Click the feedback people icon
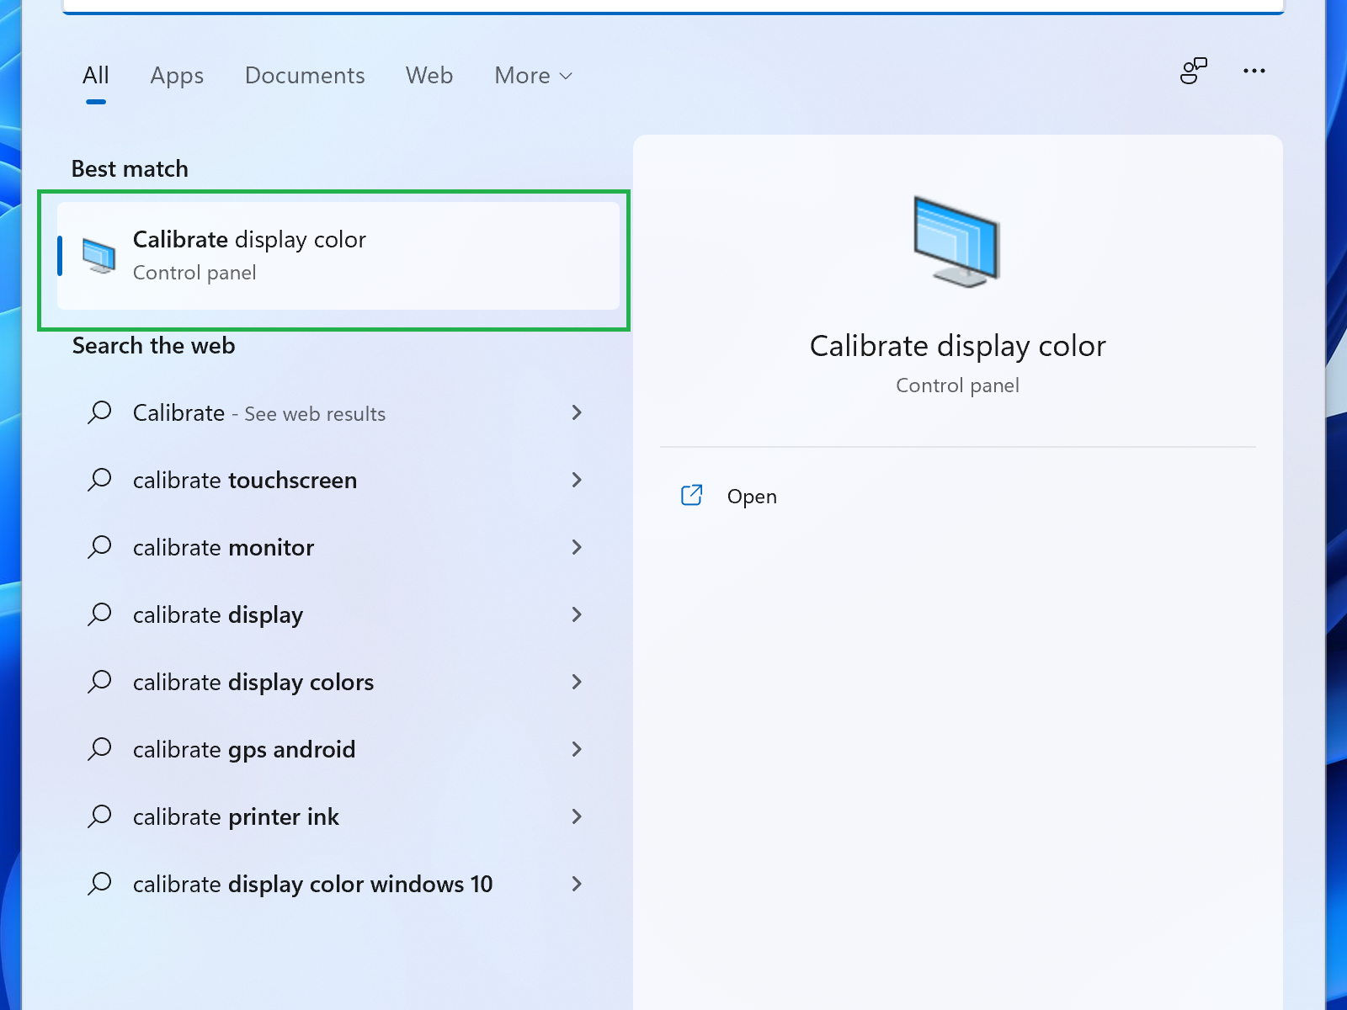 (1193, 72)
